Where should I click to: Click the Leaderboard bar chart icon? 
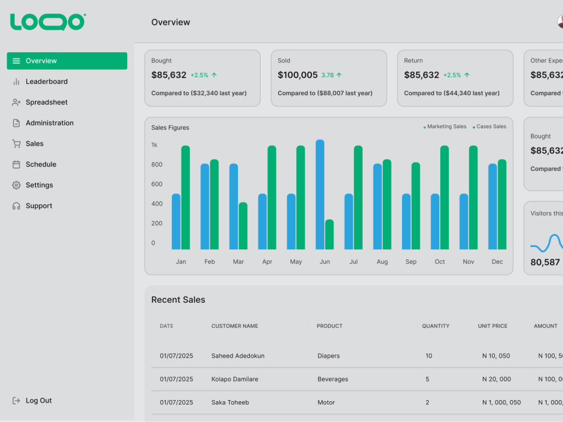click(x=16, y=82)
